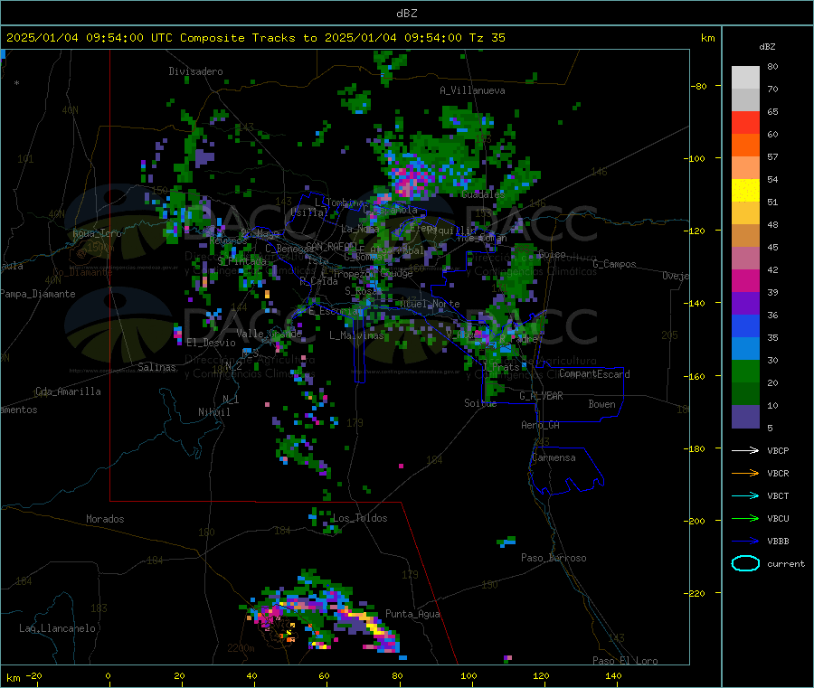Click the 'Tz 35' threshold text
Screen dimensions: 814x688
click(x=487, y=38)
